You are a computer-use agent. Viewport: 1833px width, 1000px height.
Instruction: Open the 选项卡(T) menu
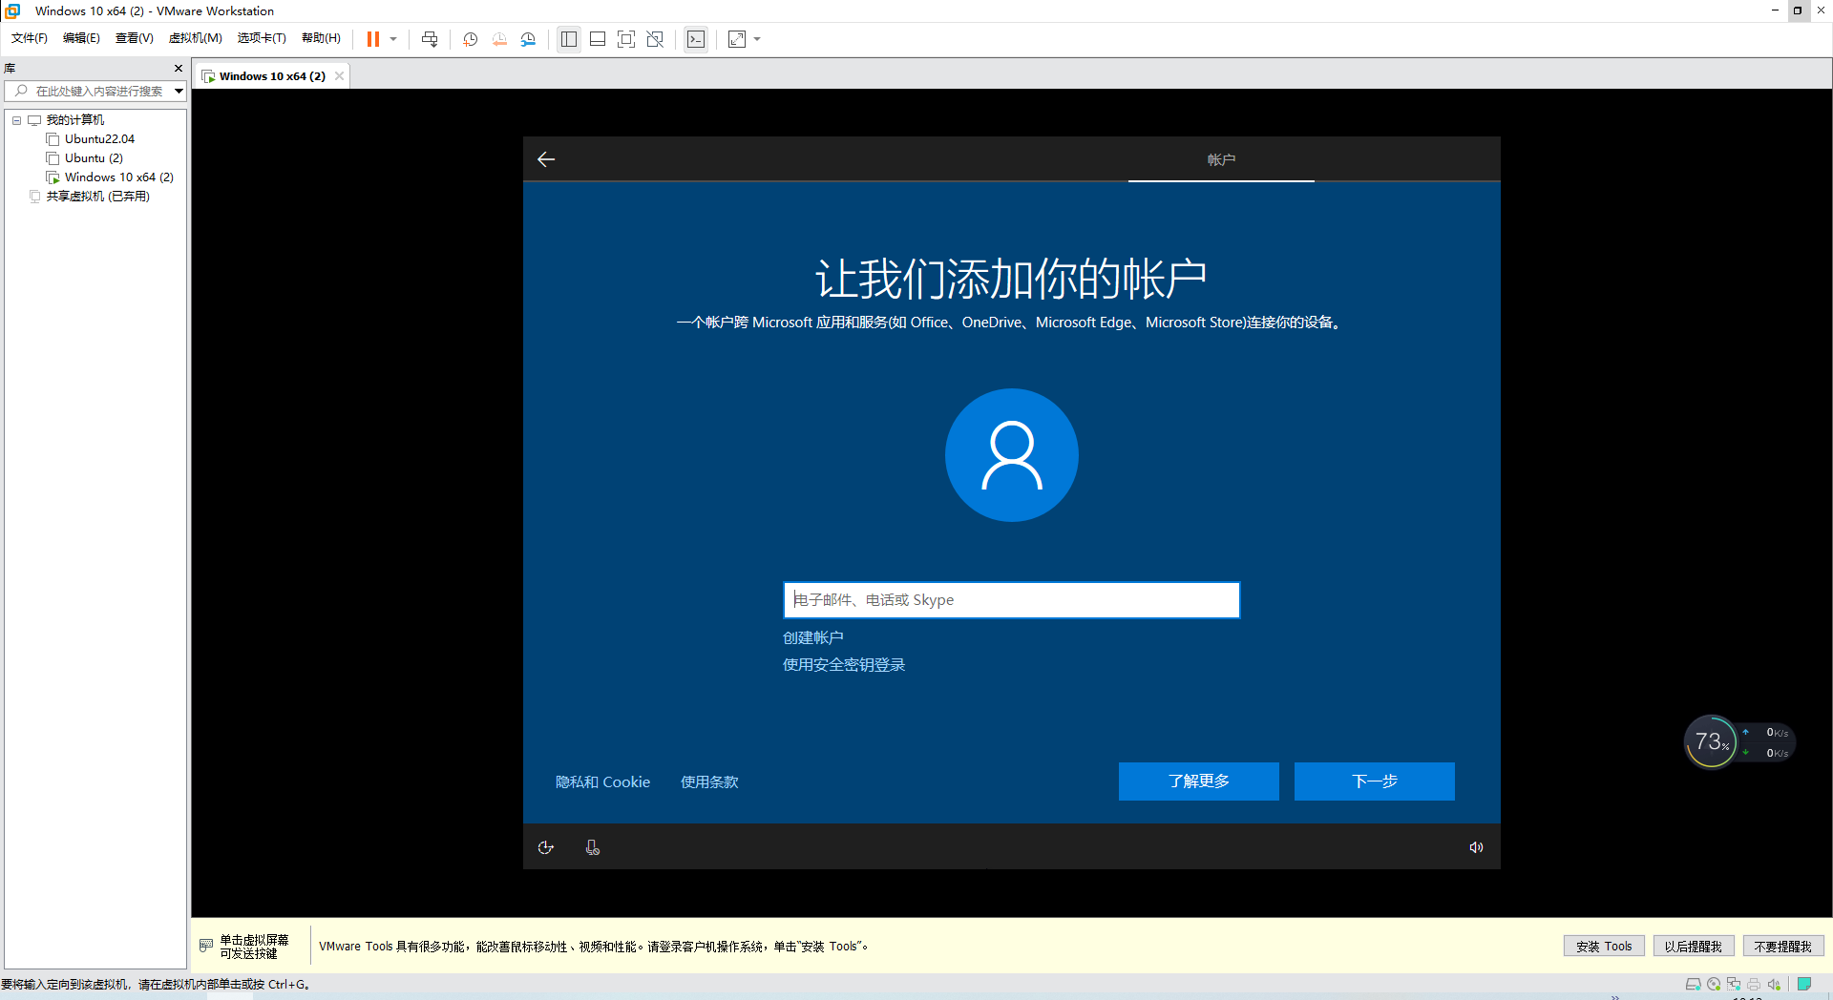point(262,38)
